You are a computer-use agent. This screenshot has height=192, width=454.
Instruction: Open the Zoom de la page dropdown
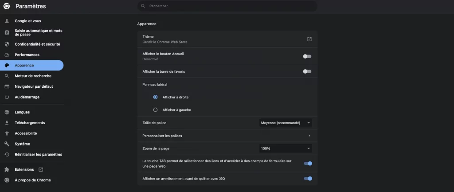(286, 149)
